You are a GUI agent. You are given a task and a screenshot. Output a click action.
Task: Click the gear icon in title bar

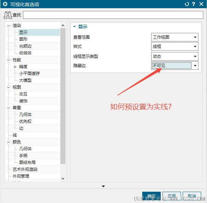tap(5, 4)
